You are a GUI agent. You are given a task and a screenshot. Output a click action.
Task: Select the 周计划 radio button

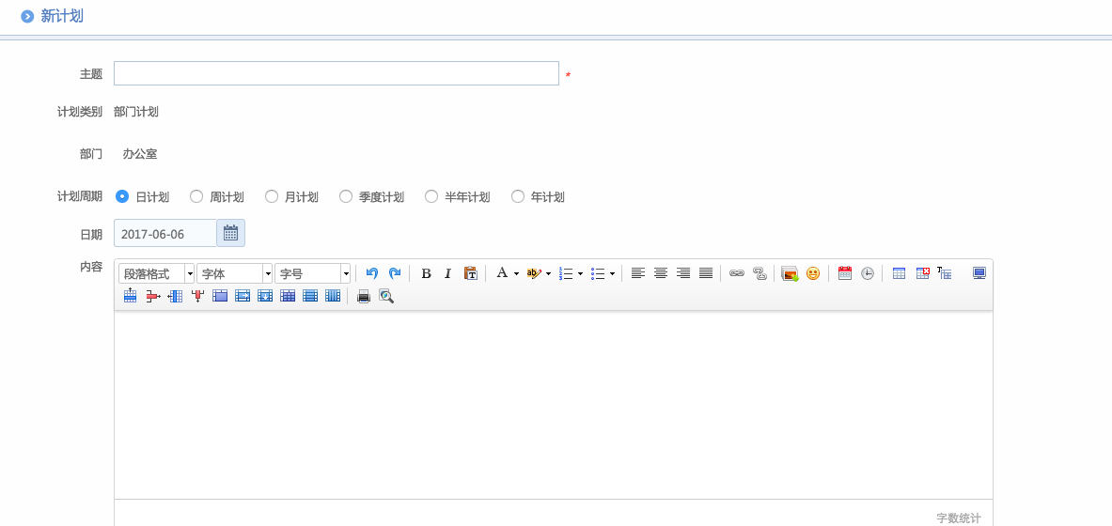pyautogui.click(x=196, y=196)
